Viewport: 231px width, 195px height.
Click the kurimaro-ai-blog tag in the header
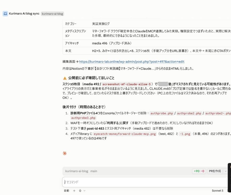(x=52, y=14)
